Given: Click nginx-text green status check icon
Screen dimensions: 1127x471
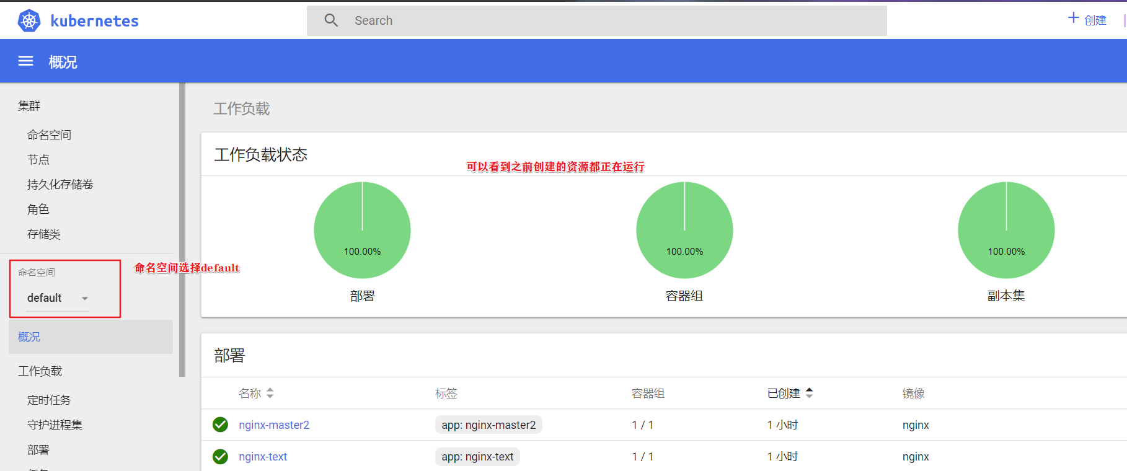Looking at the screenshot, I should coord(220,457).
